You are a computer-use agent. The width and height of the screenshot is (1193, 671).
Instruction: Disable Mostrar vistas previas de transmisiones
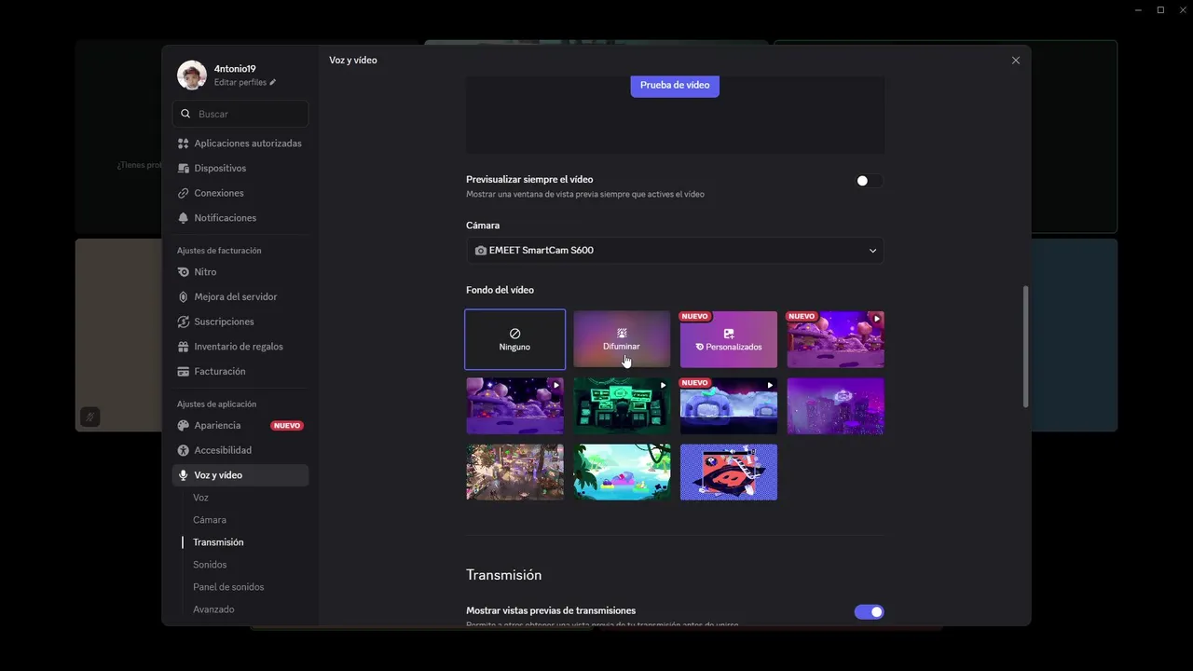point(869,612)
